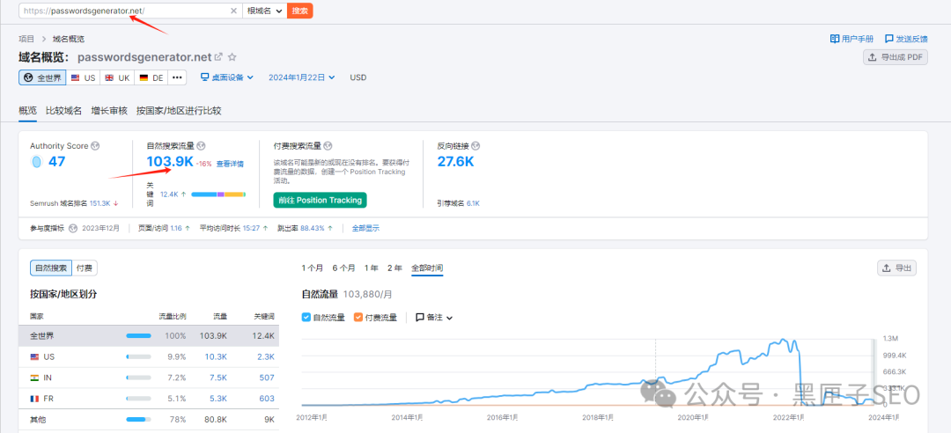The image size is (951, 433).
Task: Click the 507 IN keywords cell
Action: click(267, 378)
